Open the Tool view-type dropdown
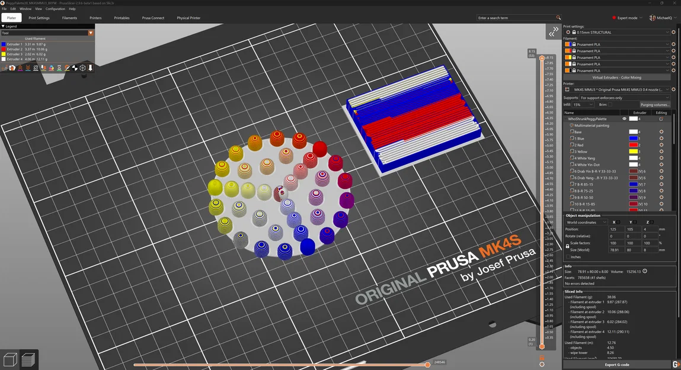The height and width of the screenshot is (370, 681). pos(47,33)
